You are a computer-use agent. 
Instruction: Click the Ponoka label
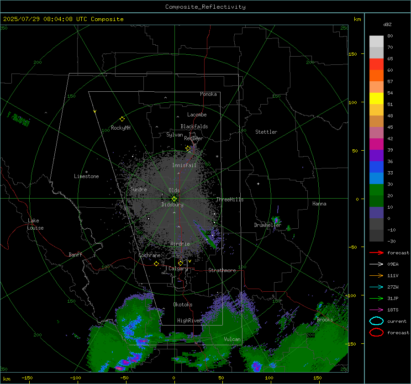click(x=208, y=94)
